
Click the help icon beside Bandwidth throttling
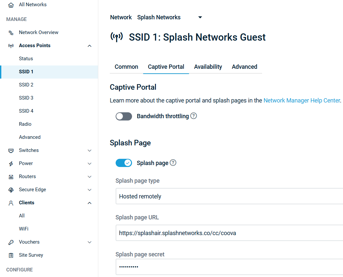pyautogui.click(x=194, y=116)
